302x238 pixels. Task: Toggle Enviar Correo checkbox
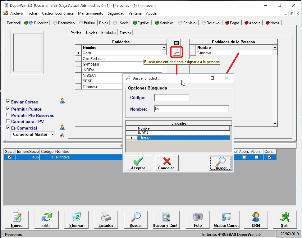coord(8,102)
